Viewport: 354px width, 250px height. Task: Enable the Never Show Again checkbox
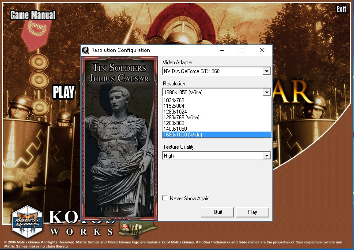[x=165, y=198]
